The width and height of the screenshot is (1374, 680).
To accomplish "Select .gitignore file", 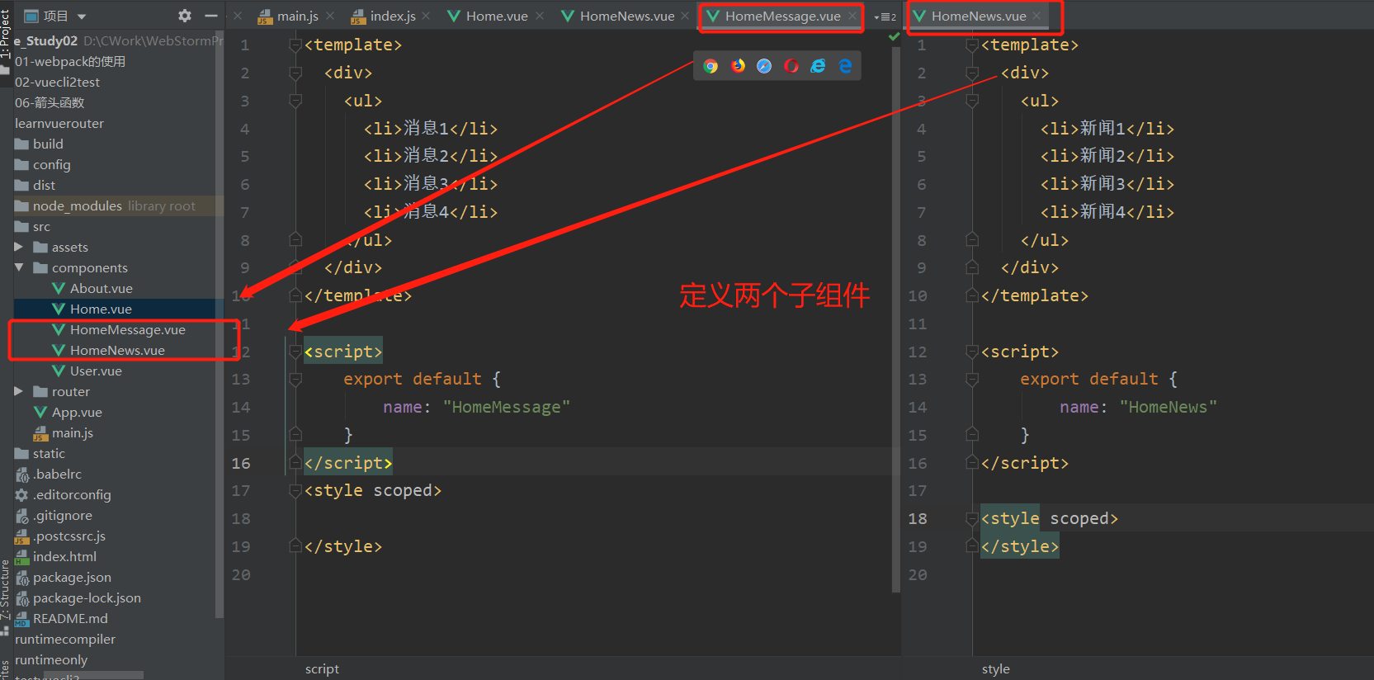I will [x=63, y=515].
